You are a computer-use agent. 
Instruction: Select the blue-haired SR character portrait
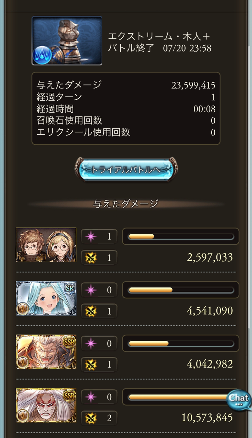pyautogui.click(x=46, y=298)
